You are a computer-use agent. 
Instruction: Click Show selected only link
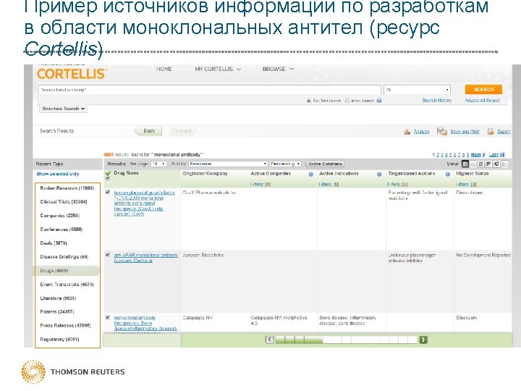click(58, 174)
